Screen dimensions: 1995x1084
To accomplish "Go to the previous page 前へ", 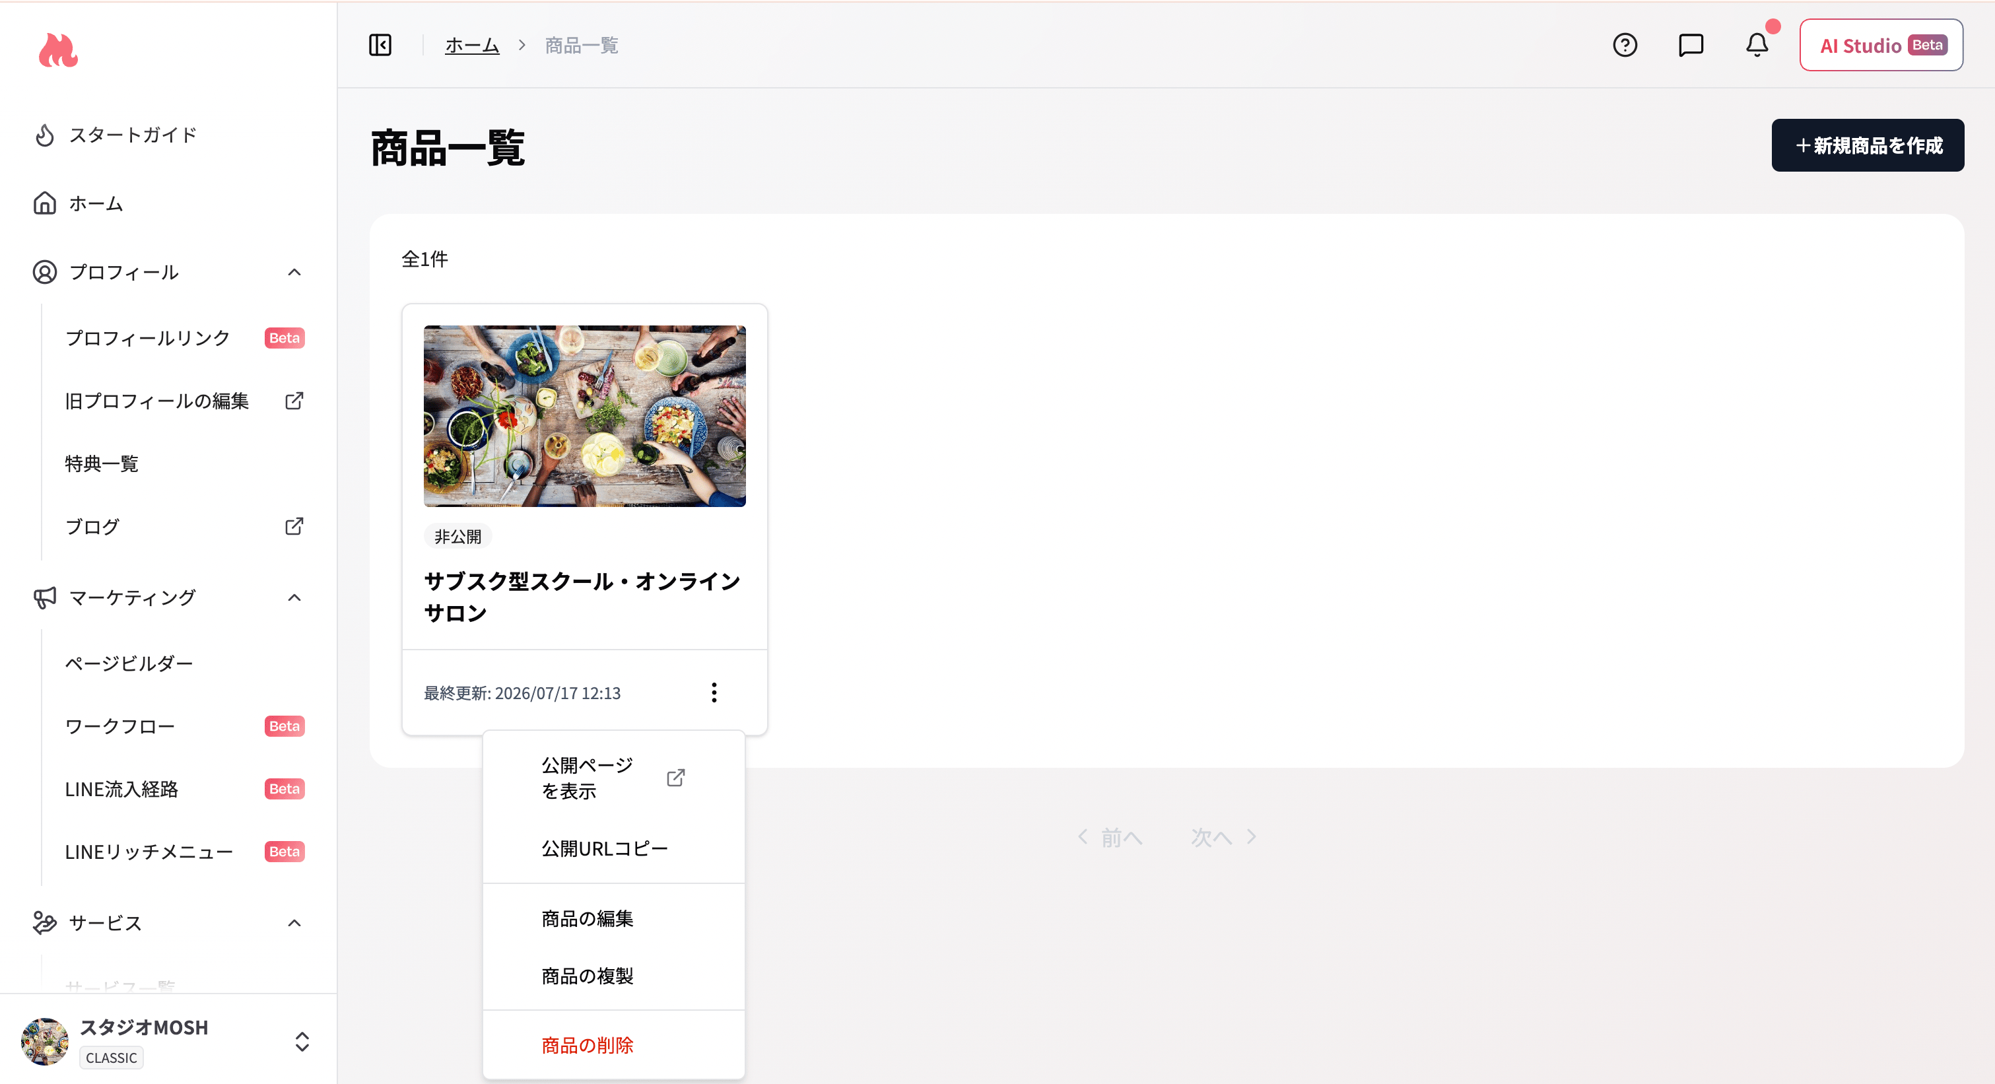I will coord(1110,837).
